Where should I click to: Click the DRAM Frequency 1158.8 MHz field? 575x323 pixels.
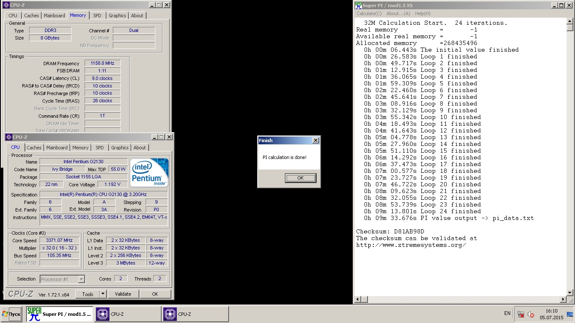(x=102, y=63)
